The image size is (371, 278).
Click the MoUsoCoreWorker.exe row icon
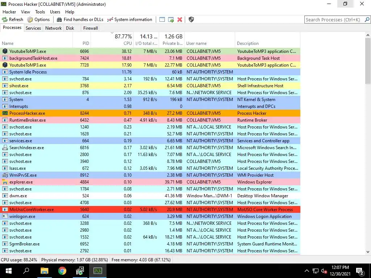[5, 210]
